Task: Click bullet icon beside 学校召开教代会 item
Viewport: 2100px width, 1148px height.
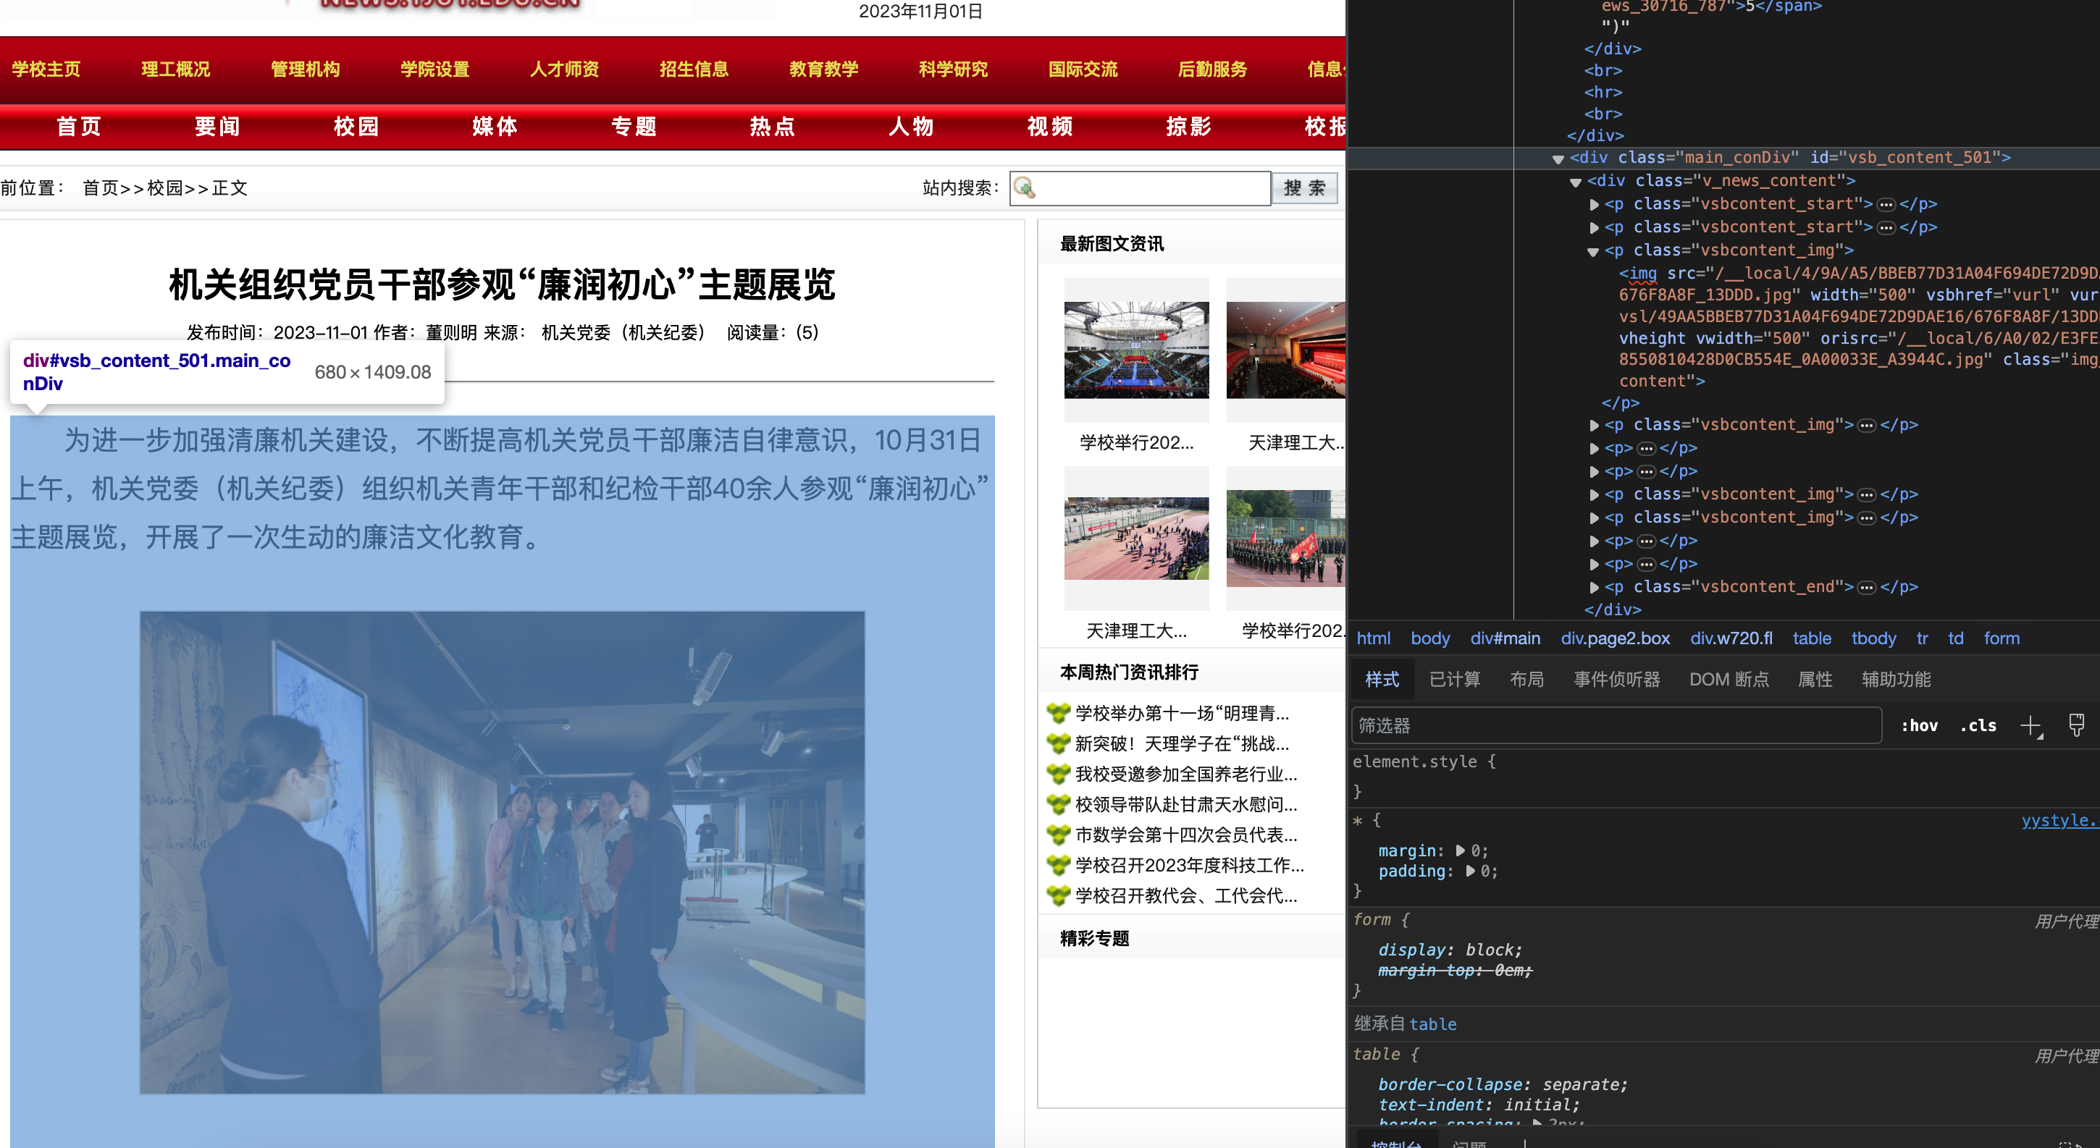Action: (1058, 896)
